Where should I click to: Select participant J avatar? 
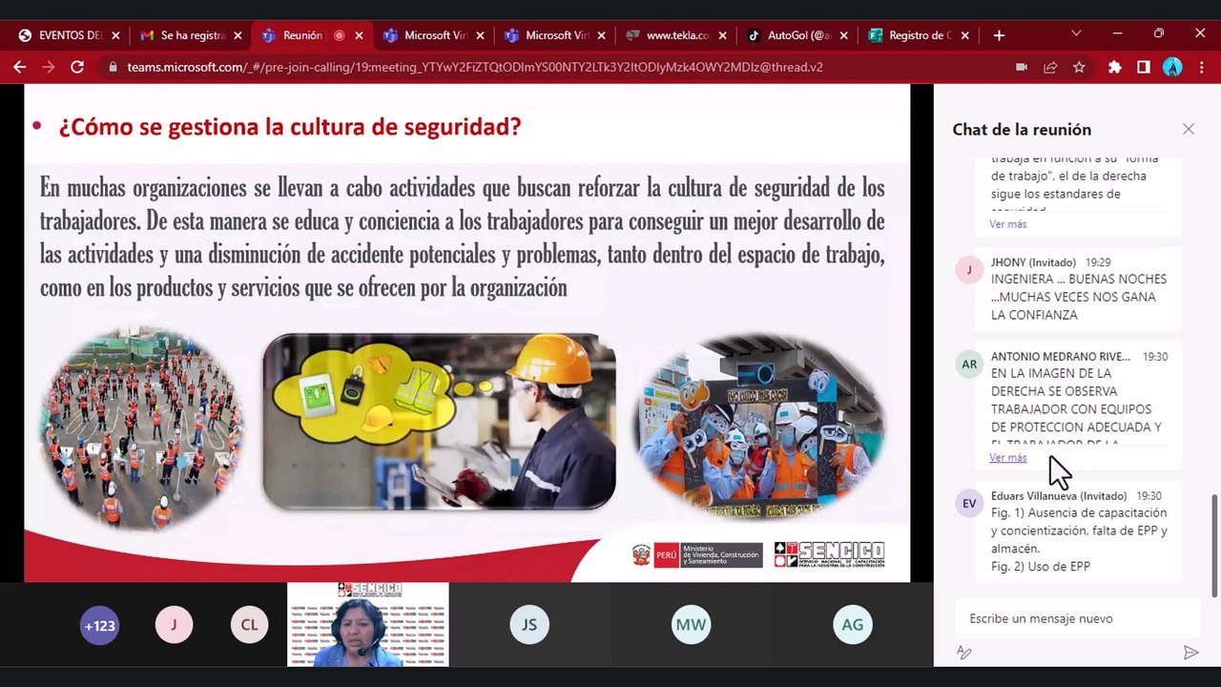pos(174,625)
